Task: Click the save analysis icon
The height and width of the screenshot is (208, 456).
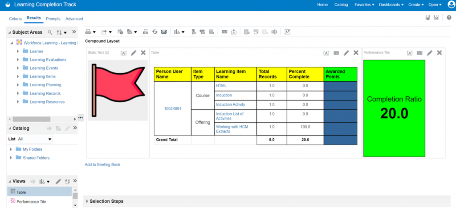Action: 428,18
